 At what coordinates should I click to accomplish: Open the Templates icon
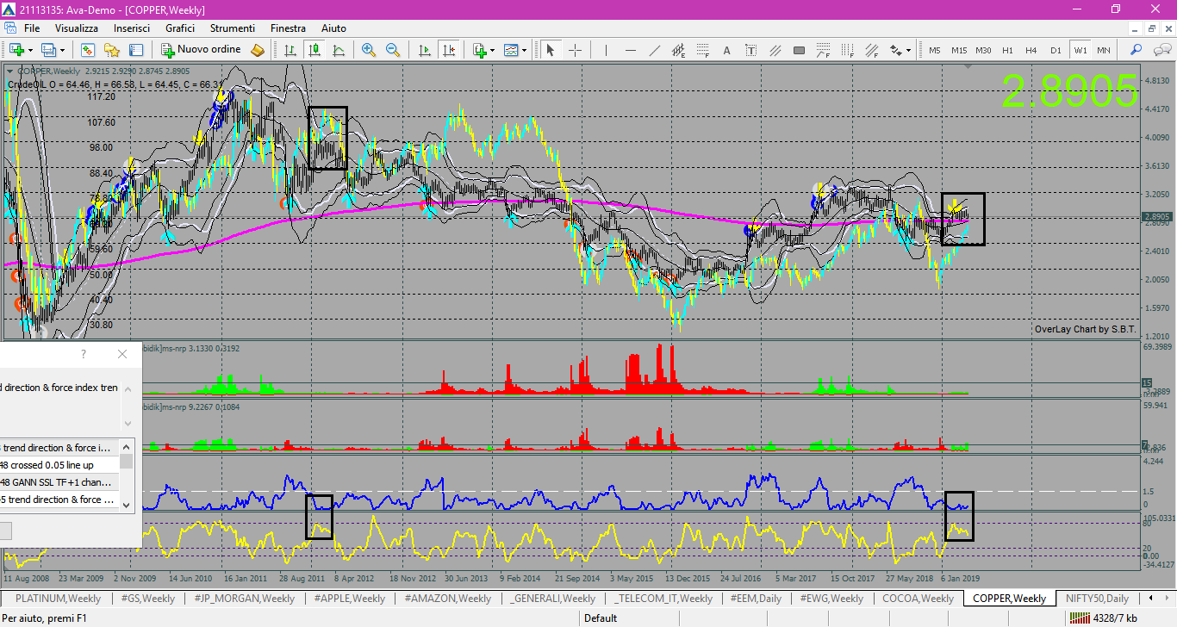(511, 50)
